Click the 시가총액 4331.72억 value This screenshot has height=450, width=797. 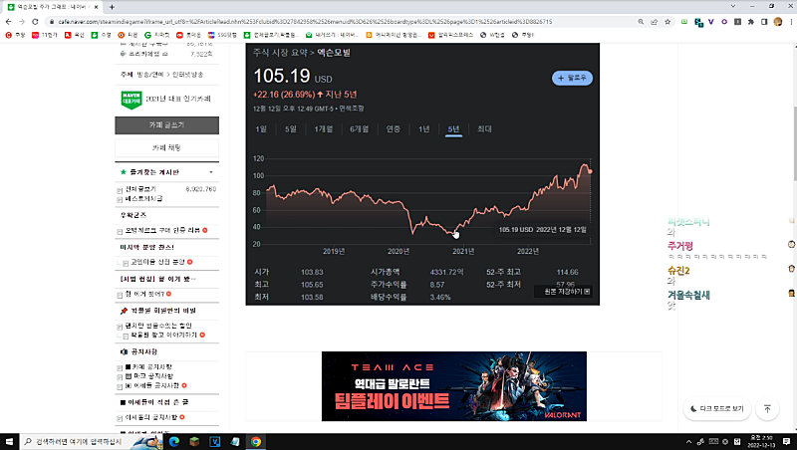(446, 272)
